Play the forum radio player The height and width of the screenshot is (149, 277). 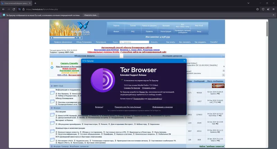tap(52, 38)
